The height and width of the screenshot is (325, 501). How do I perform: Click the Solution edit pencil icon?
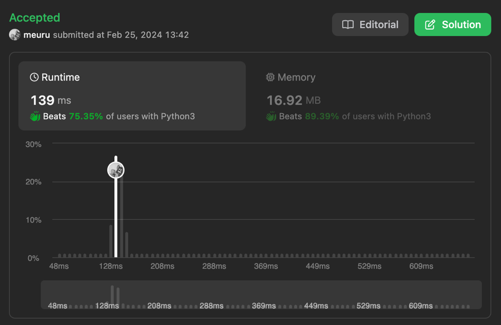pyautogui.click(x=430, y=24)
